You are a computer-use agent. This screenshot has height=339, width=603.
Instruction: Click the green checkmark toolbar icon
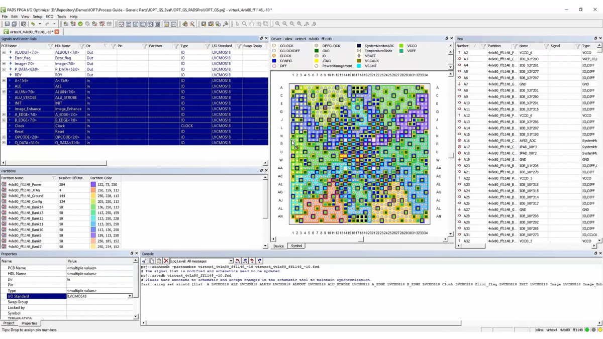coord(80,24)
